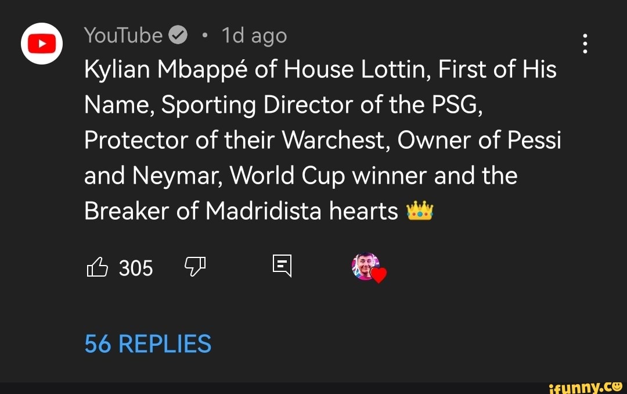Click the verified checkmark badge
The image size is (627, 394).
click(x=178, y=36)
